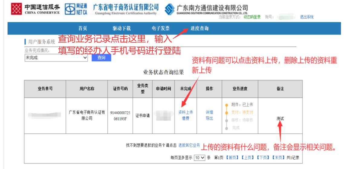Click the 导出 export link
Screen dimensions: 351x169
209,118
